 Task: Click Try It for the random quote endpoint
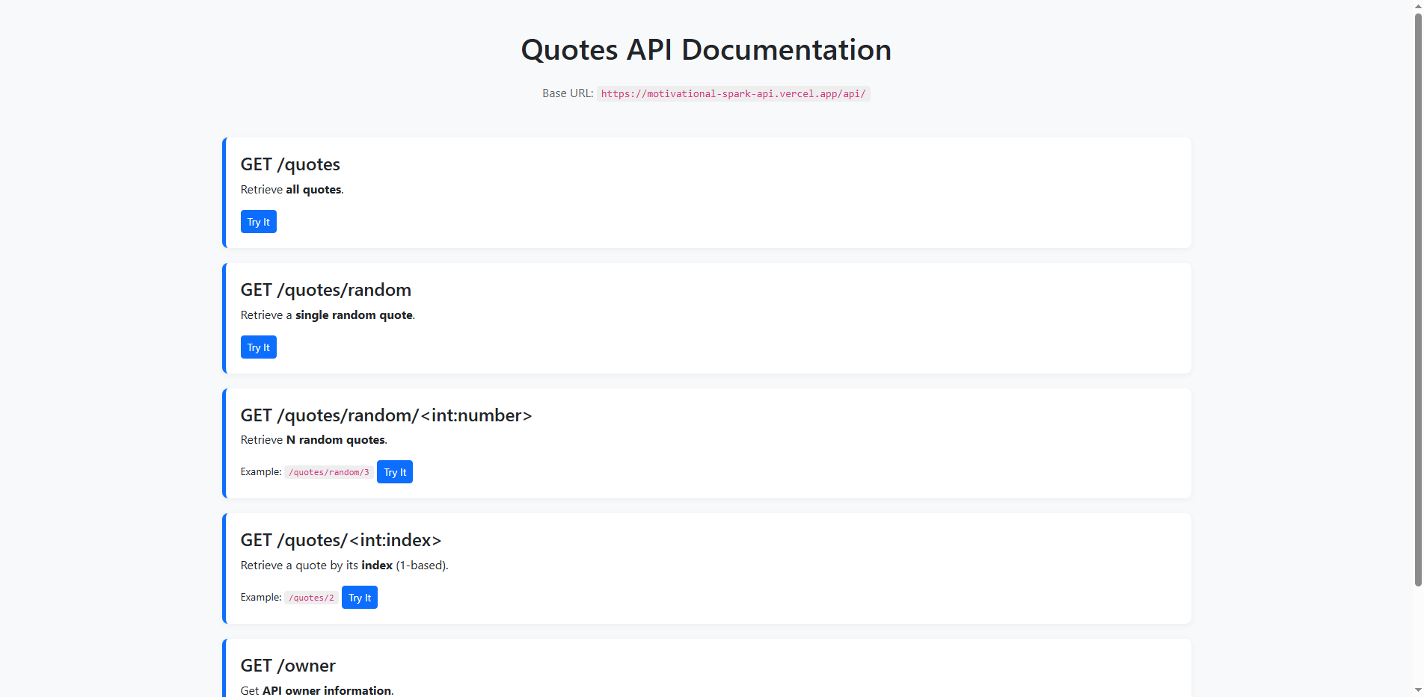click(258, 347)
